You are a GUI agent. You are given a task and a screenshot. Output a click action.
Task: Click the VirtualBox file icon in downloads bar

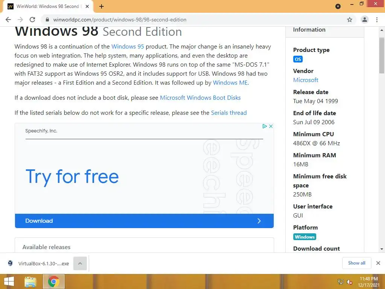(10, 263)
